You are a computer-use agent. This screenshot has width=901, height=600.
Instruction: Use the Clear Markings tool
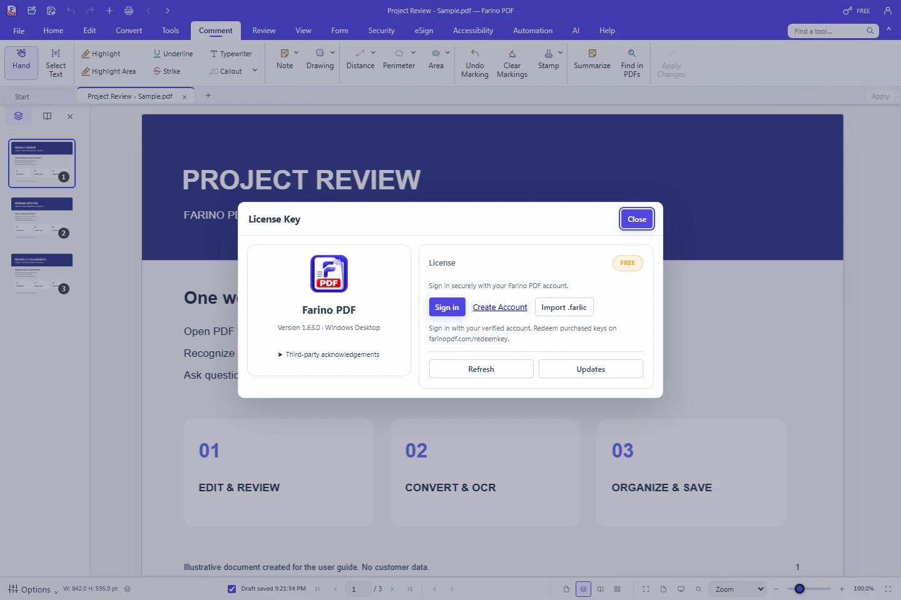(512, 63)
